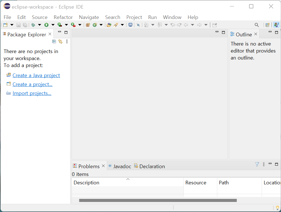Viewport: 281px width, 212px height.
Task: Click the Last Edit Location icon
Action: tap(173, 25)
